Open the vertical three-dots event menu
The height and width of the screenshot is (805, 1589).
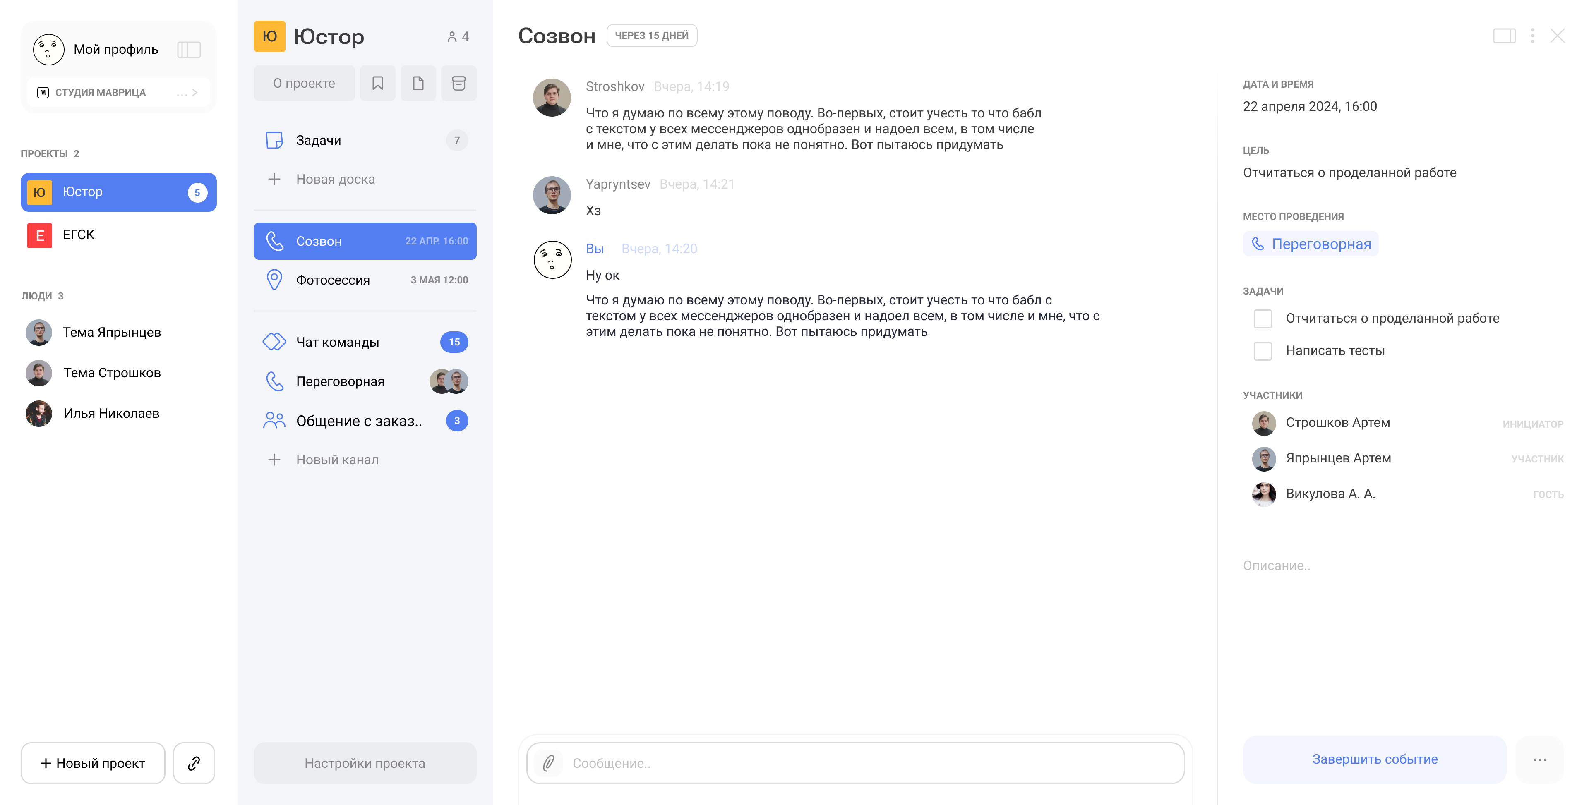point(1532,36)
